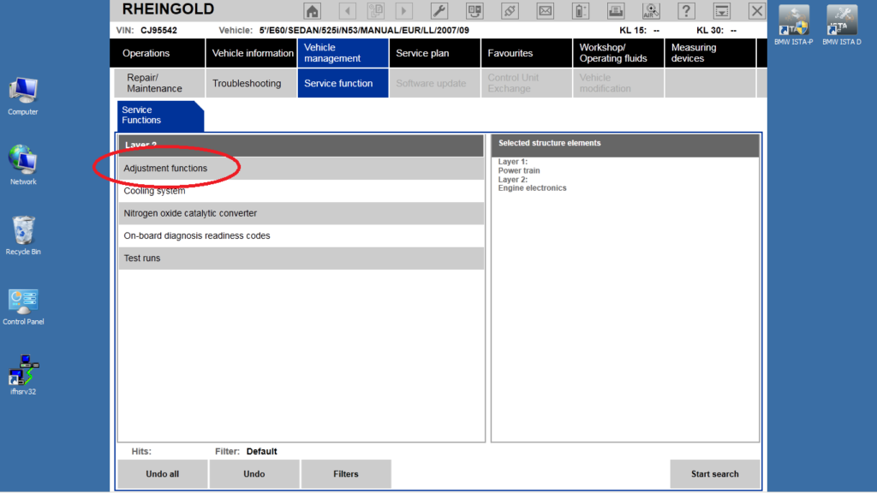877x493 pixels.
Task: Select the Repair/Maintenance sub-tab
Action: pyautogui.click(x=159, y=83)
